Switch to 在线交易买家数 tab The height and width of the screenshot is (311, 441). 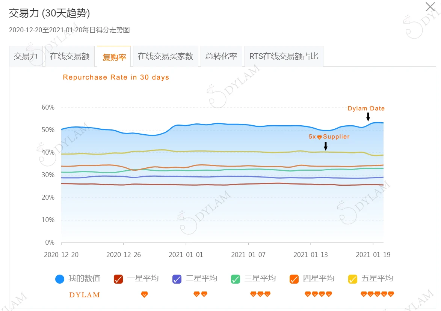(165, 57)
